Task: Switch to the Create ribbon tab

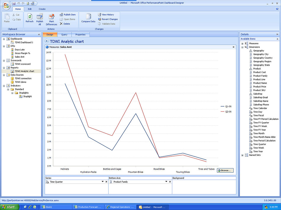Action: click(42, 9)
